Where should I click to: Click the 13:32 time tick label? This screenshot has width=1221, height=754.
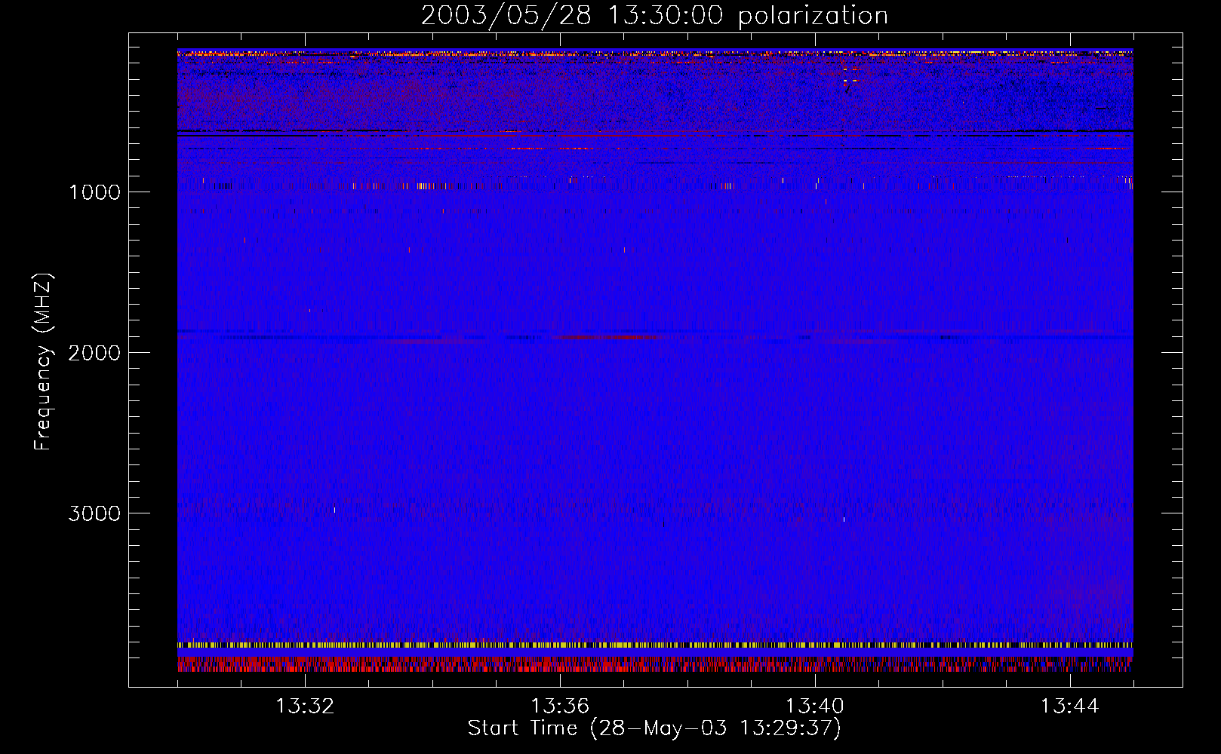305,706
